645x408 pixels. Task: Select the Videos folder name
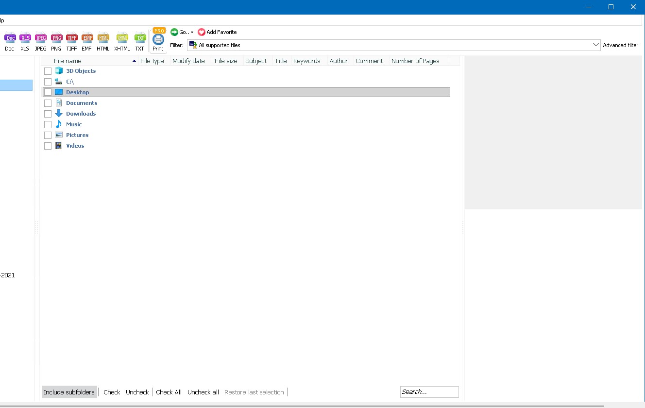pyautogui.click(x=75, y=146)
